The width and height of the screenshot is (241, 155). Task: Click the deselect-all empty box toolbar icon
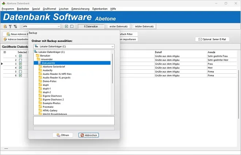(x=72, y=26)
